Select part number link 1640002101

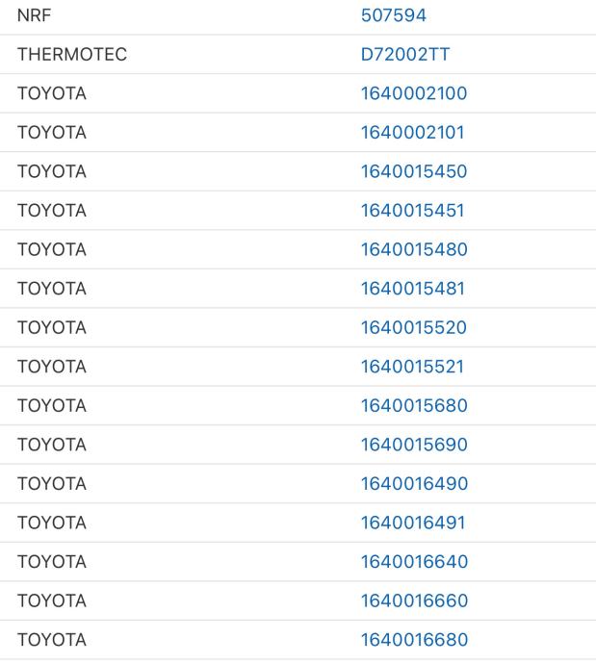pyautogui.click(x=412, y=133)
